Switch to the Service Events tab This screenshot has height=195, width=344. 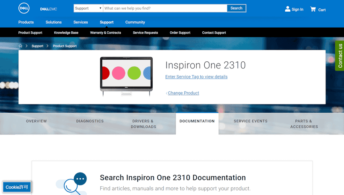pyautogui.click(x=250, y=121)
